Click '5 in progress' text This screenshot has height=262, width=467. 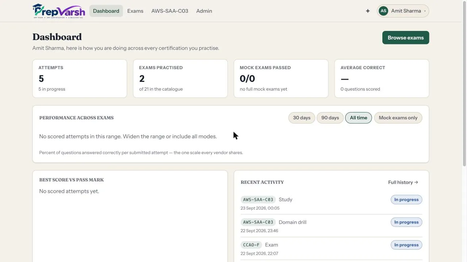(52, 89)
